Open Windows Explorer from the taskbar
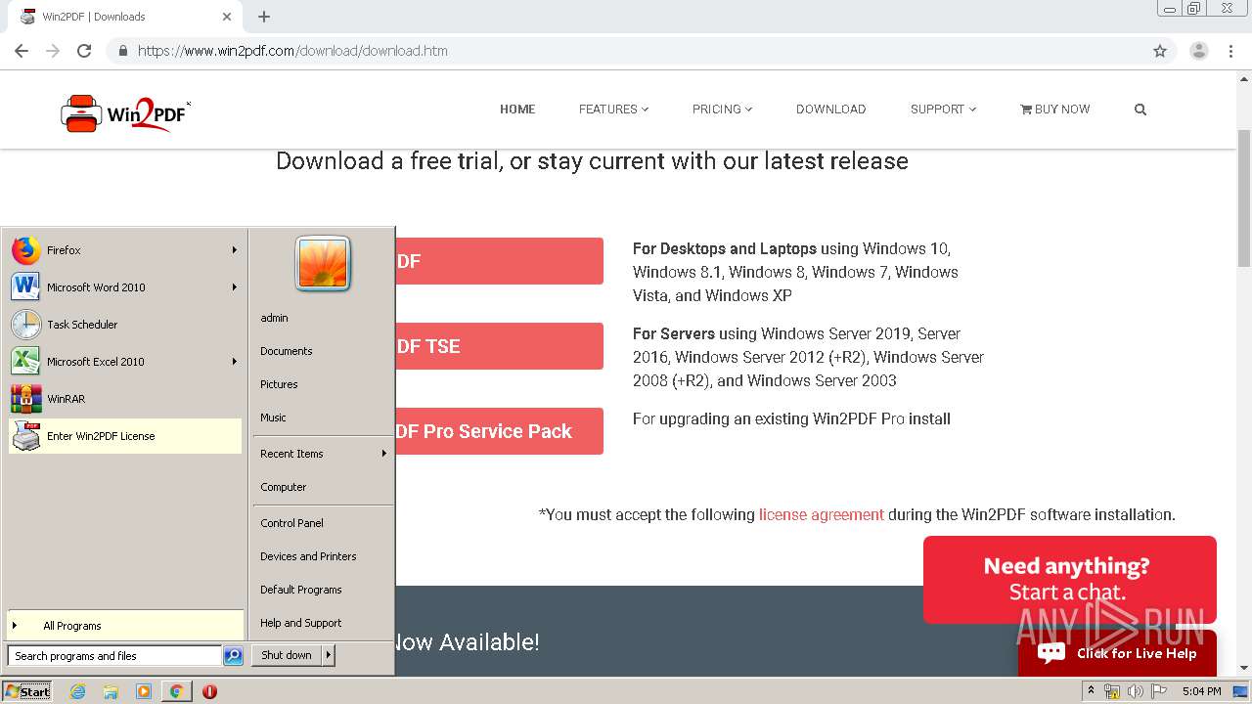 [x=111, y=691]
